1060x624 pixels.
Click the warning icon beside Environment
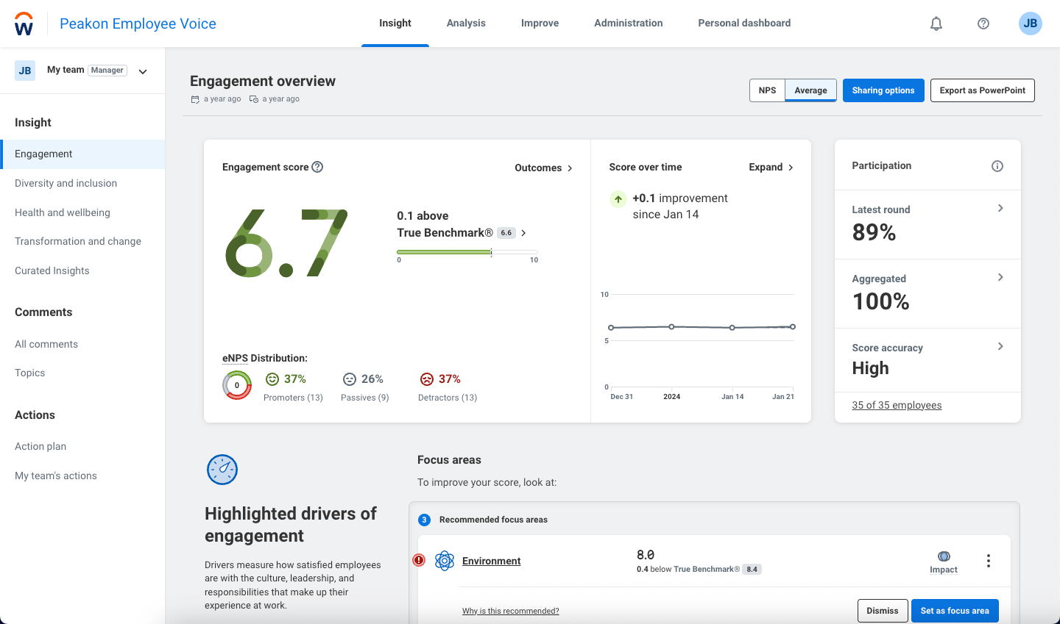419,560
